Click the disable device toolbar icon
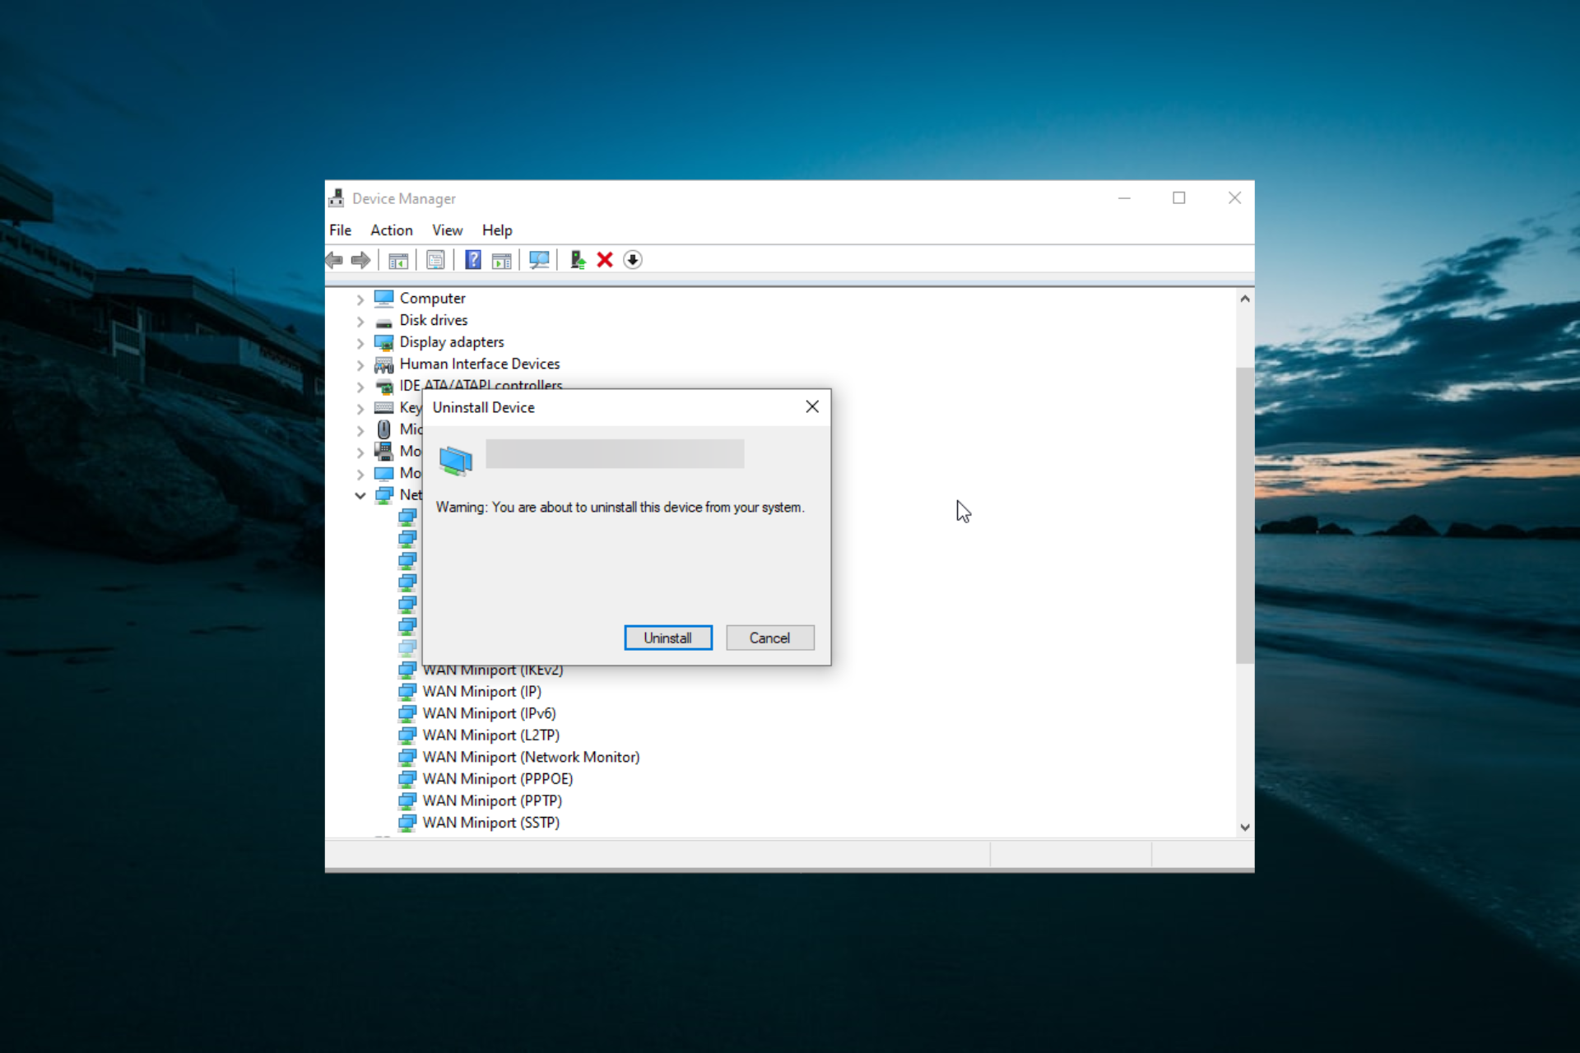The height and width of the screenshot is (1053, 1580). pyautogui.click(x=634, y=258)
